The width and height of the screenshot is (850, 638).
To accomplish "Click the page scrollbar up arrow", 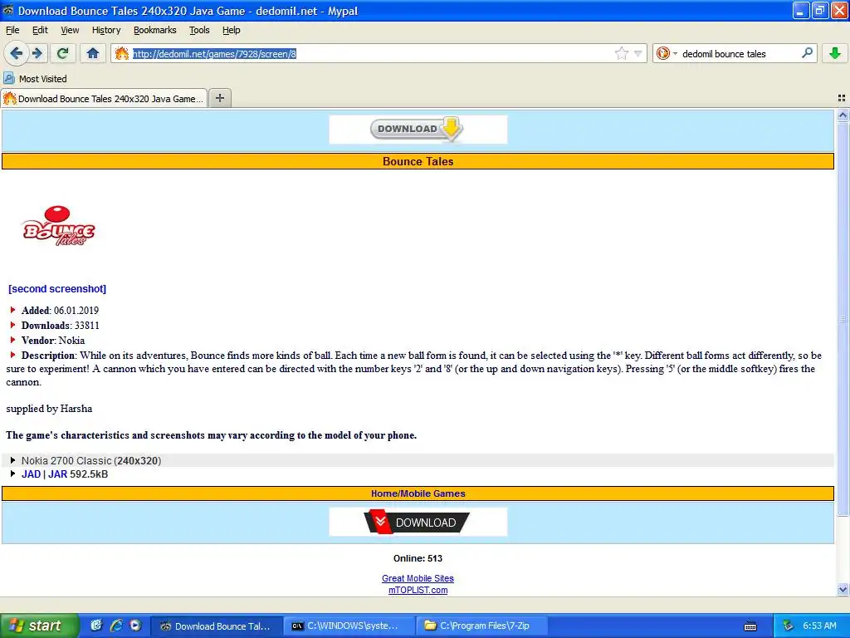I will [843, 115].
